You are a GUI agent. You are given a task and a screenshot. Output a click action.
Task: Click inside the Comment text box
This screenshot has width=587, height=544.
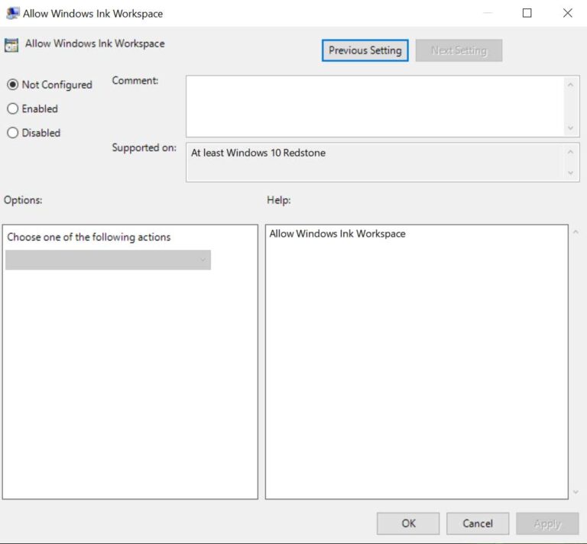(375, 106)
